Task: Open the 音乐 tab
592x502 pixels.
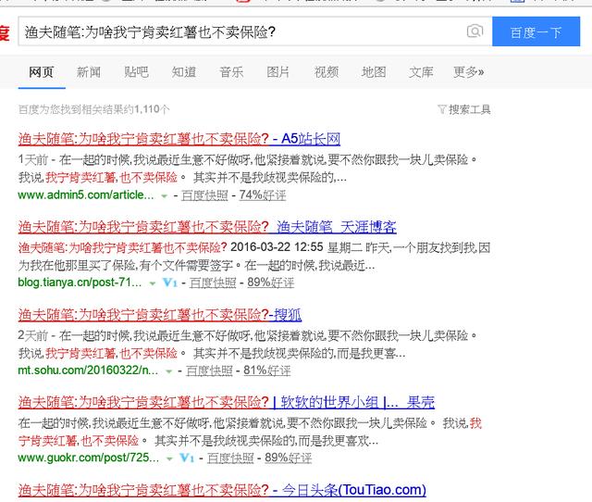Action: tap(231, 72)
